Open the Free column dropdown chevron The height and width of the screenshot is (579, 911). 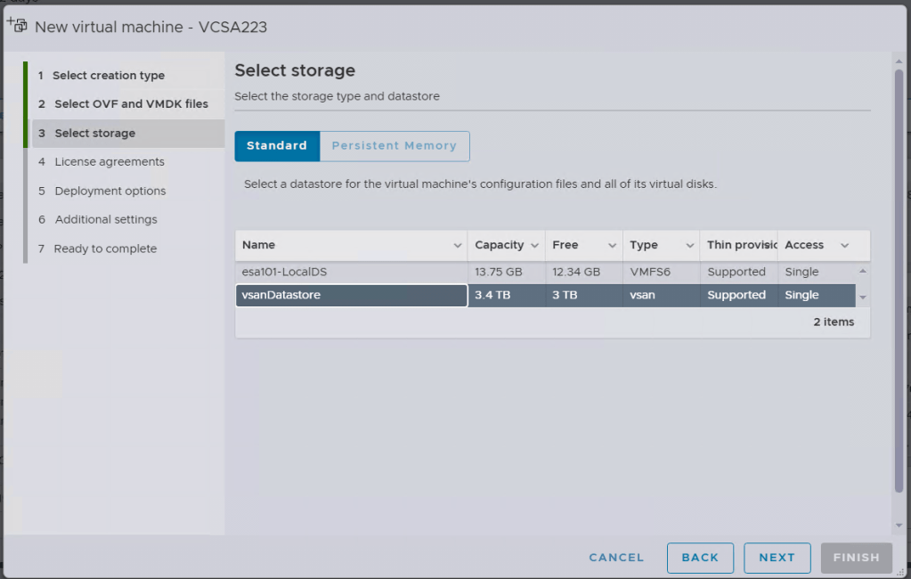tap(613, 246)
